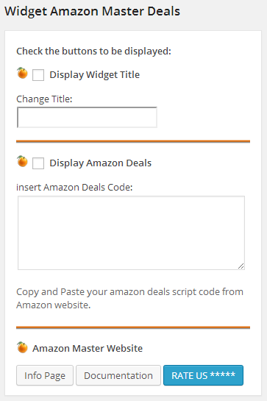Viewport: 267px width, 401px height.
Task: Click the Display Widget Title label text
Action: coord(95,75)
